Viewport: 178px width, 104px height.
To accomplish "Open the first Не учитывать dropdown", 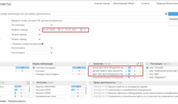I will coord(32,48).
